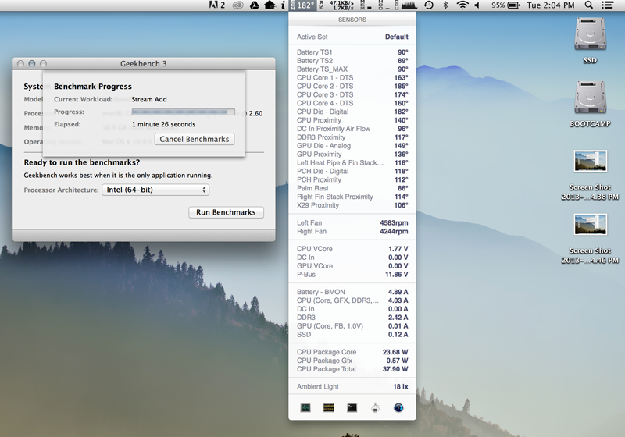Select Screen Shot 4.38 PM thumbnail

pyautogui.click(x=591, y=162)
